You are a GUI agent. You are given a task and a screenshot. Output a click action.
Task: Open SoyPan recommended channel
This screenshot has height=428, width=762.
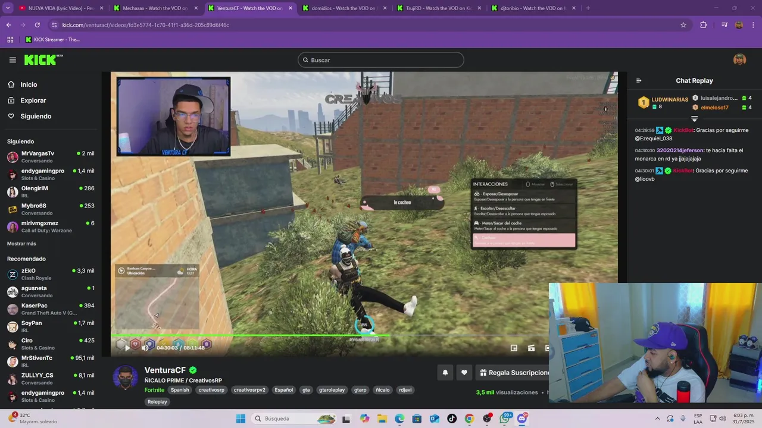point(51,326)
